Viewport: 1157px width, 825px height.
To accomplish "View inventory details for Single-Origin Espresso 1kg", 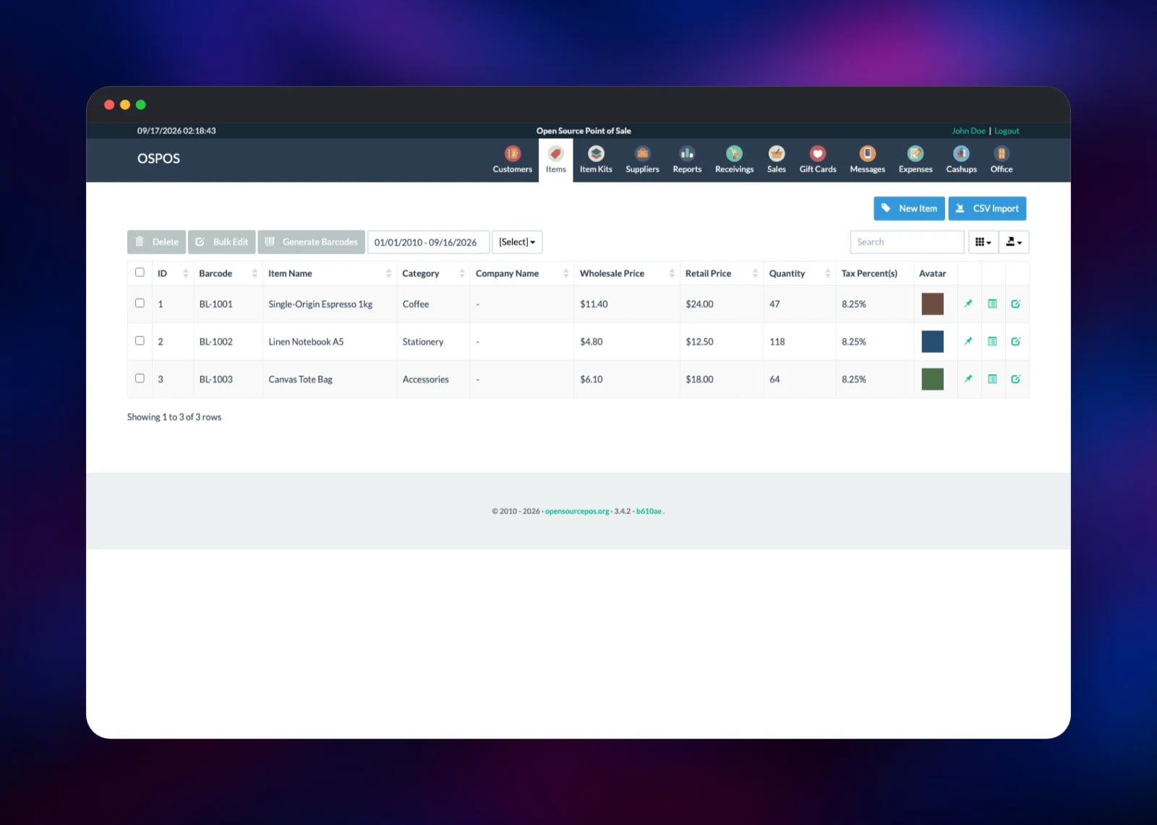I will 992,304.
